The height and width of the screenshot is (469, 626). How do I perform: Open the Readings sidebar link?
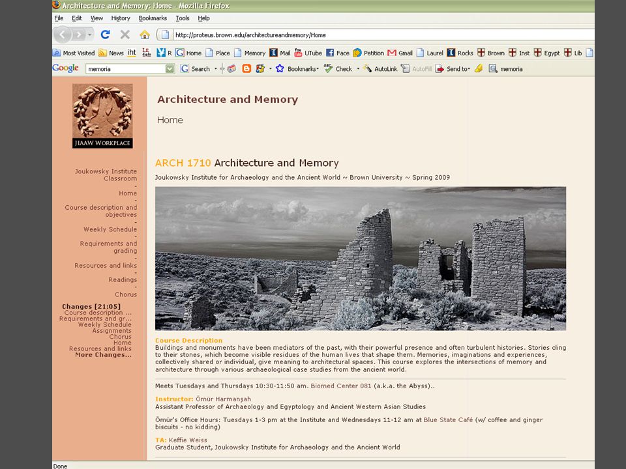point(123,279)
